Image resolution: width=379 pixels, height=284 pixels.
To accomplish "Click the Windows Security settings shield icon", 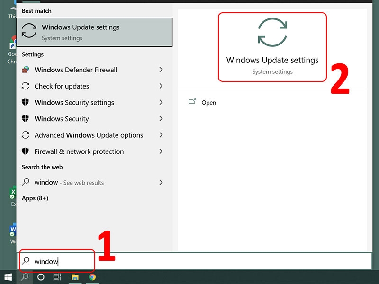I will pyautogui.click(x=26, y=102).
